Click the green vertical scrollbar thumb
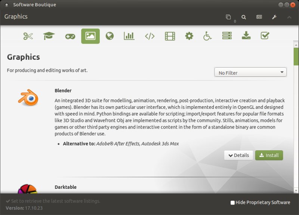The image size is (299, 215). coord(296,57)
